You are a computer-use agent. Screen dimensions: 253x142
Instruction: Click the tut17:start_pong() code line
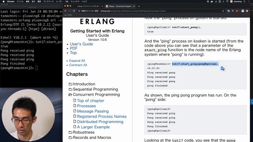click(187, 27)
